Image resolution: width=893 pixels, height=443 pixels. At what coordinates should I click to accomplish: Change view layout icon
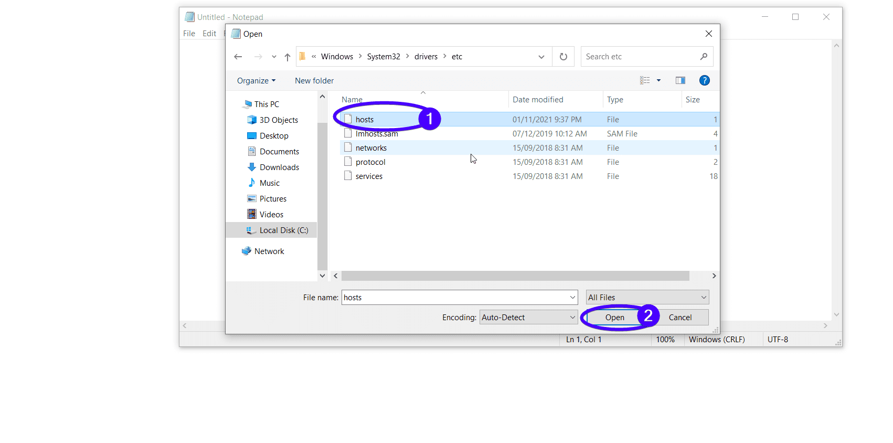point(645,80)
